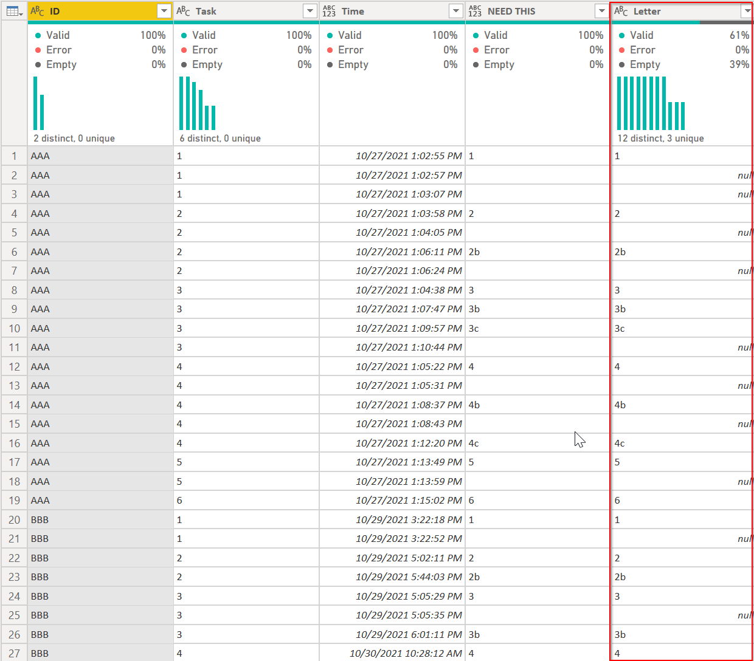Select ID cell 'BBB' in row 20
Screen dimensions: 754x661
[x=100, y=519]
